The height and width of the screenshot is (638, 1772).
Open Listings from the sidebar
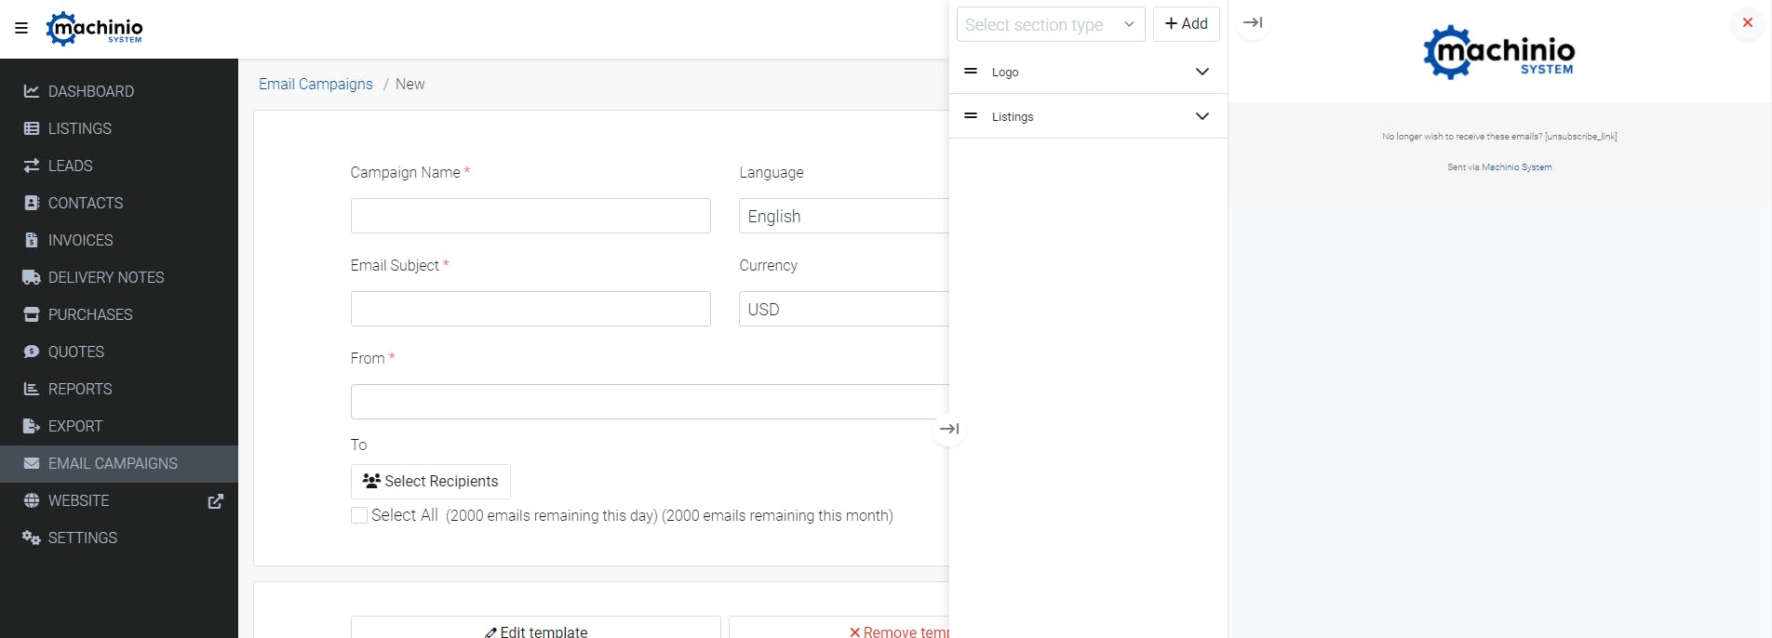[119, 128]
